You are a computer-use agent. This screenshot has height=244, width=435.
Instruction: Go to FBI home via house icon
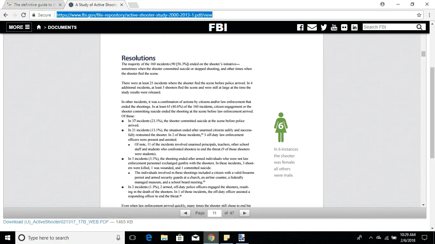click(39, 27)
